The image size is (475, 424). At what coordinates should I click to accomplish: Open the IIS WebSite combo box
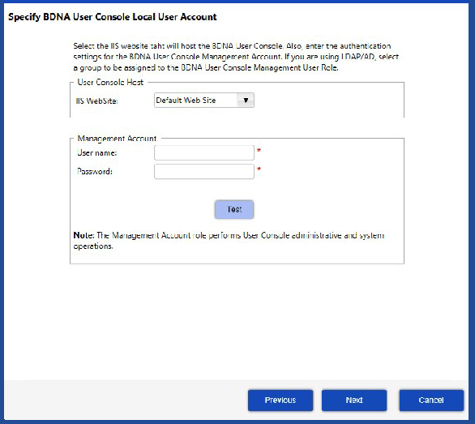(x=204, y=101)
